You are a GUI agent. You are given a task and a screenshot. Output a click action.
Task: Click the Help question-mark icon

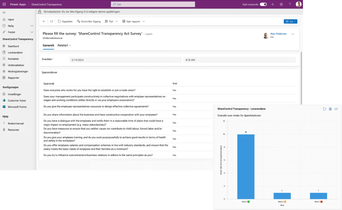290,4
